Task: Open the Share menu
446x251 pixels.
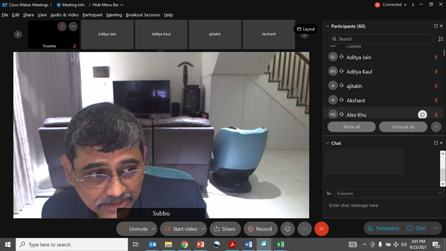Action: point(28,15)
